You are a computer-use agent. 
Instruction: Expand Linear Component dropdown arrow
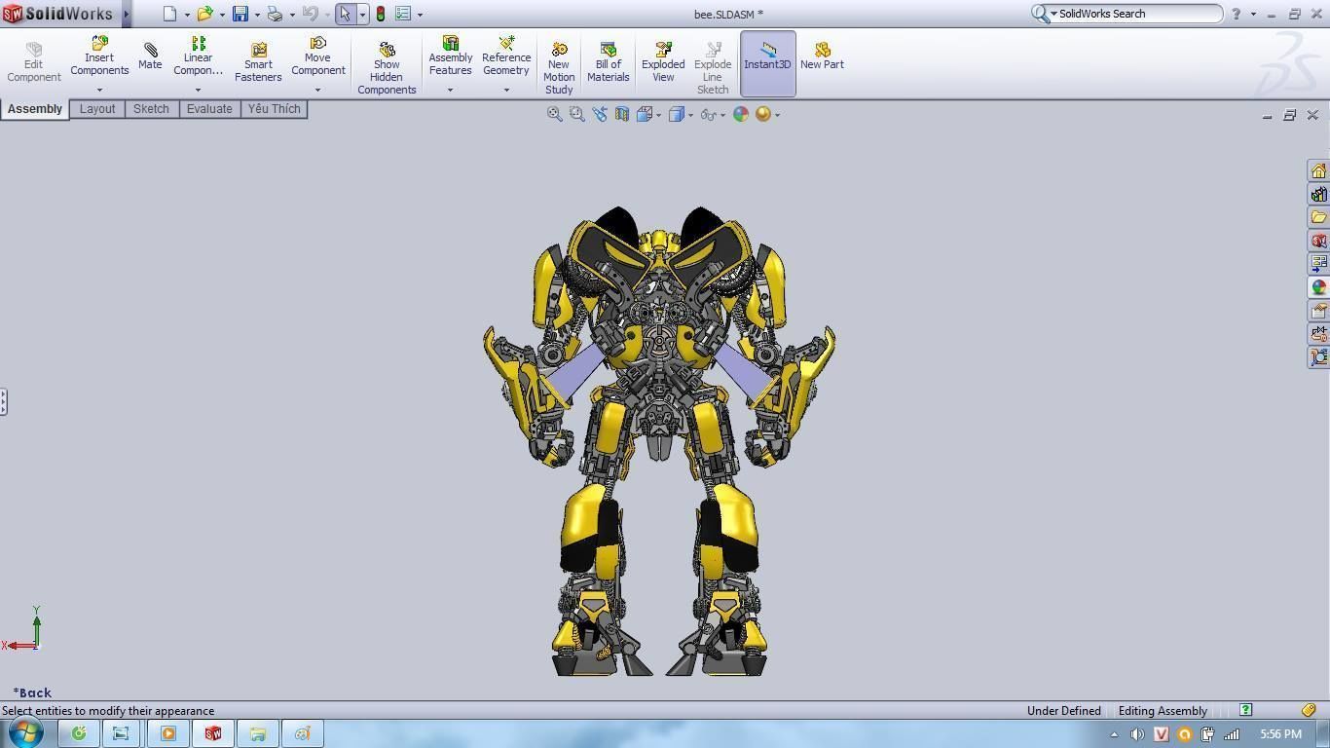point(198,91)
